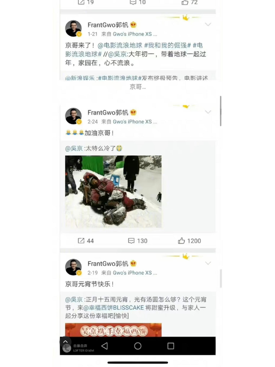This screenshot has height=367, width=275.
Task: Click the scrollbar beside the 2-24 post
Action: click(x=221, y=111)
